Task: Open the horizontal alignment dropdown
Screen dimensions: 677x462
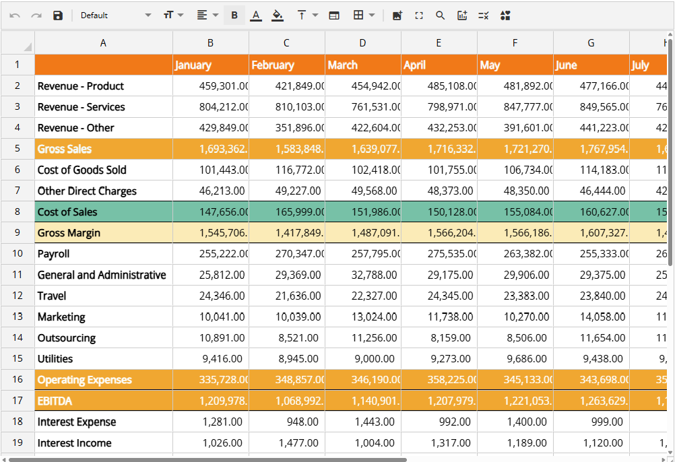Action: pyautogui.click(x=207, y=15)
